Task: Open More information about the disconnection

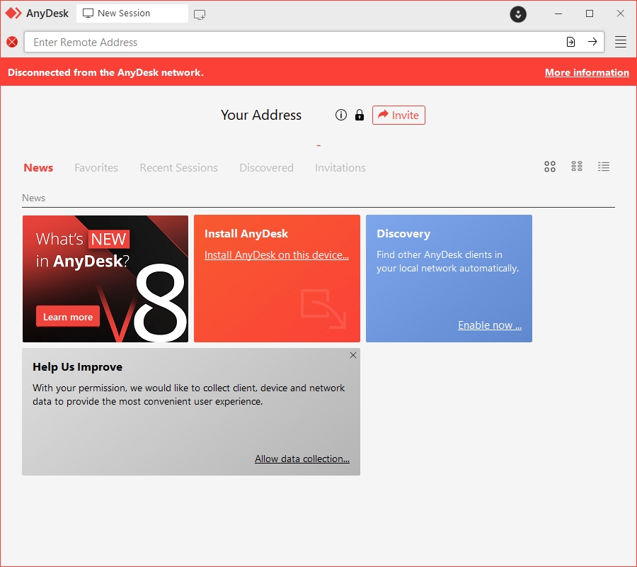Action: (x=587, y=72)
